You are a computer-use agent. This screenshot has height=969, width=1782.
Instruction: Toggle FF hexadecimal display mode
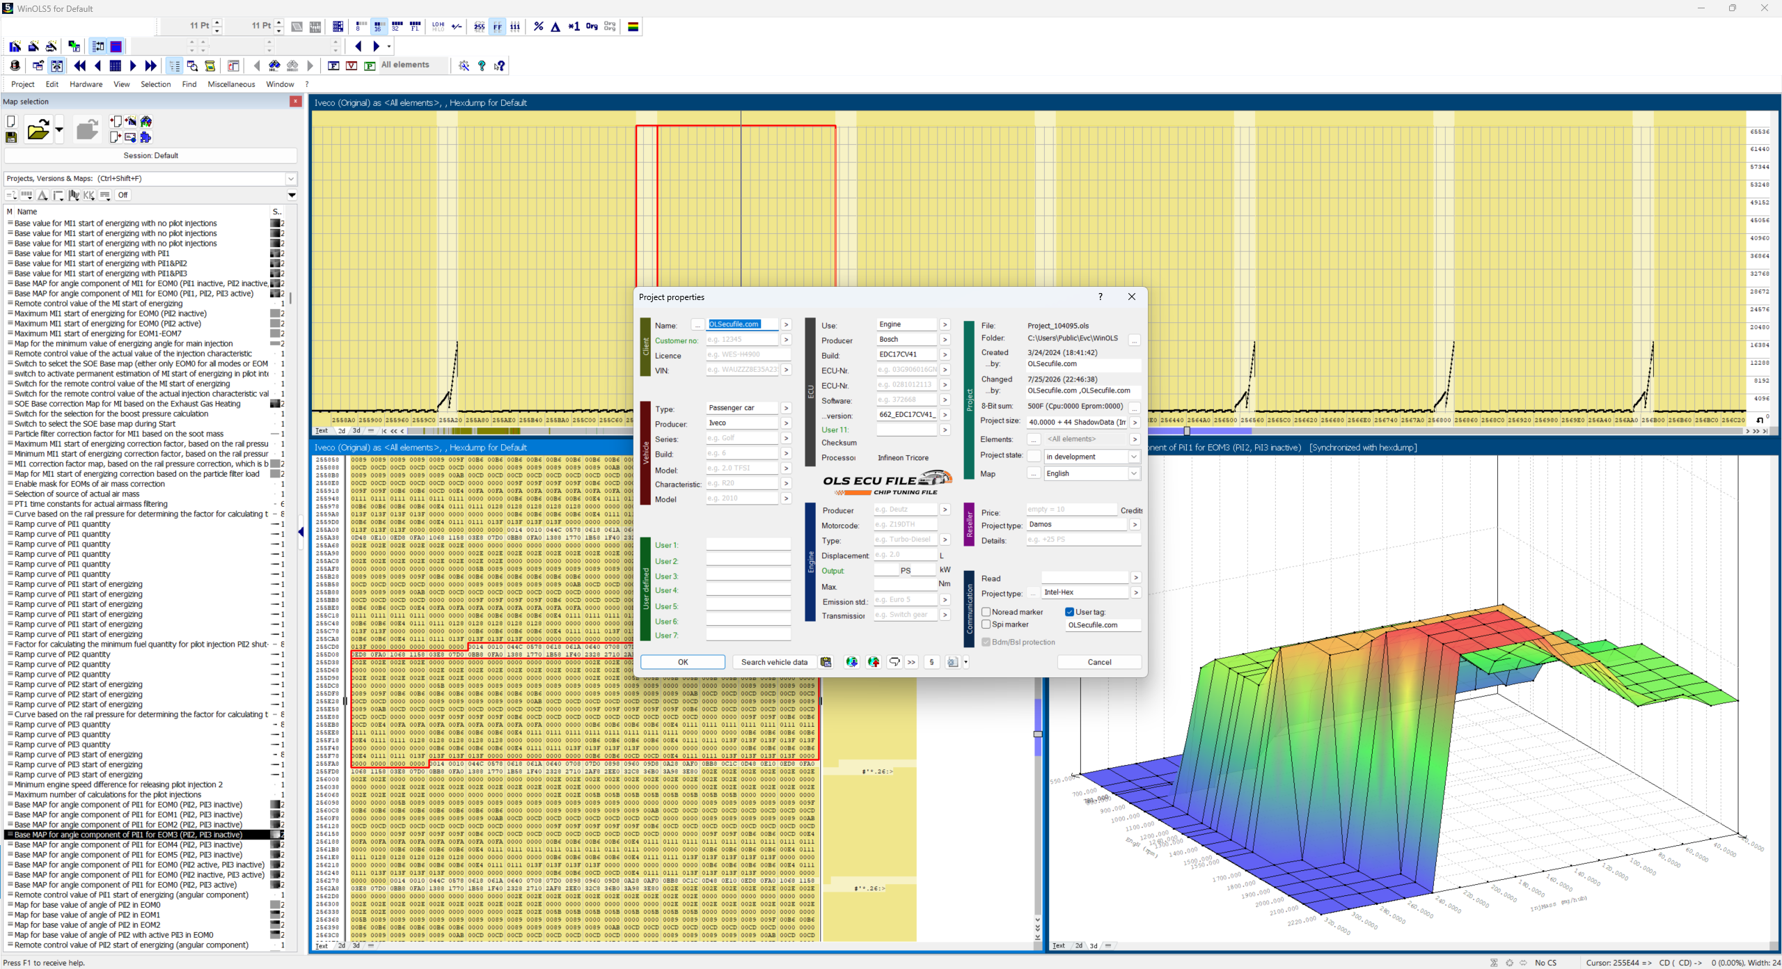(x=497, y=26)
